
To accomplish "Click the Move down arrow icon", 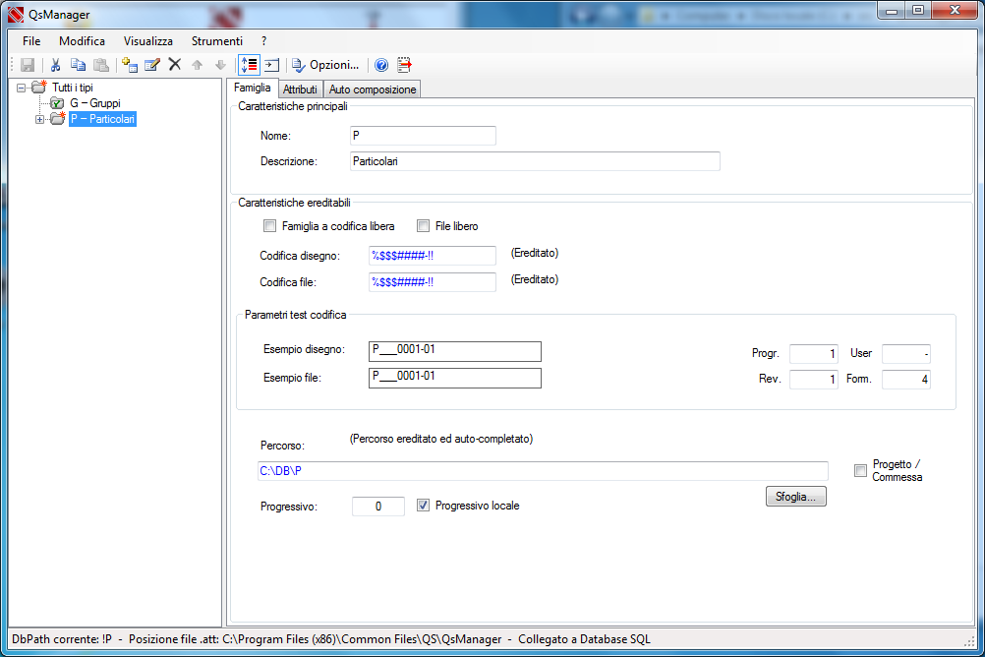I will (220, 65).
